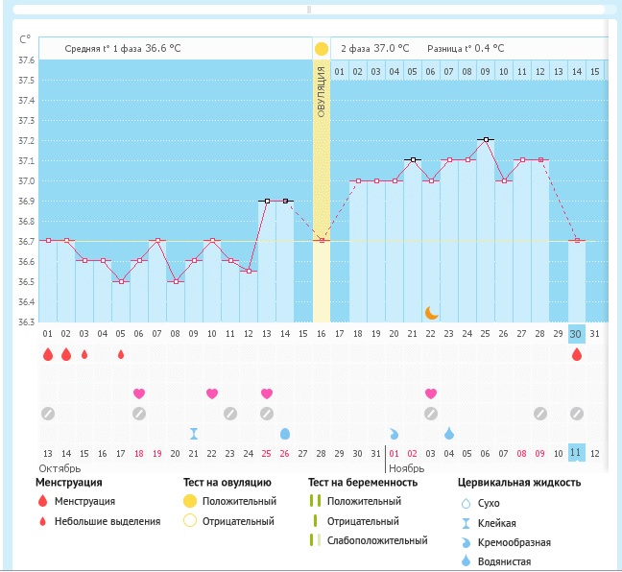Viewport: 622px width, 572px height.
Task: Click the menstruation drop on cycle day 30
Action: (576, 354)
